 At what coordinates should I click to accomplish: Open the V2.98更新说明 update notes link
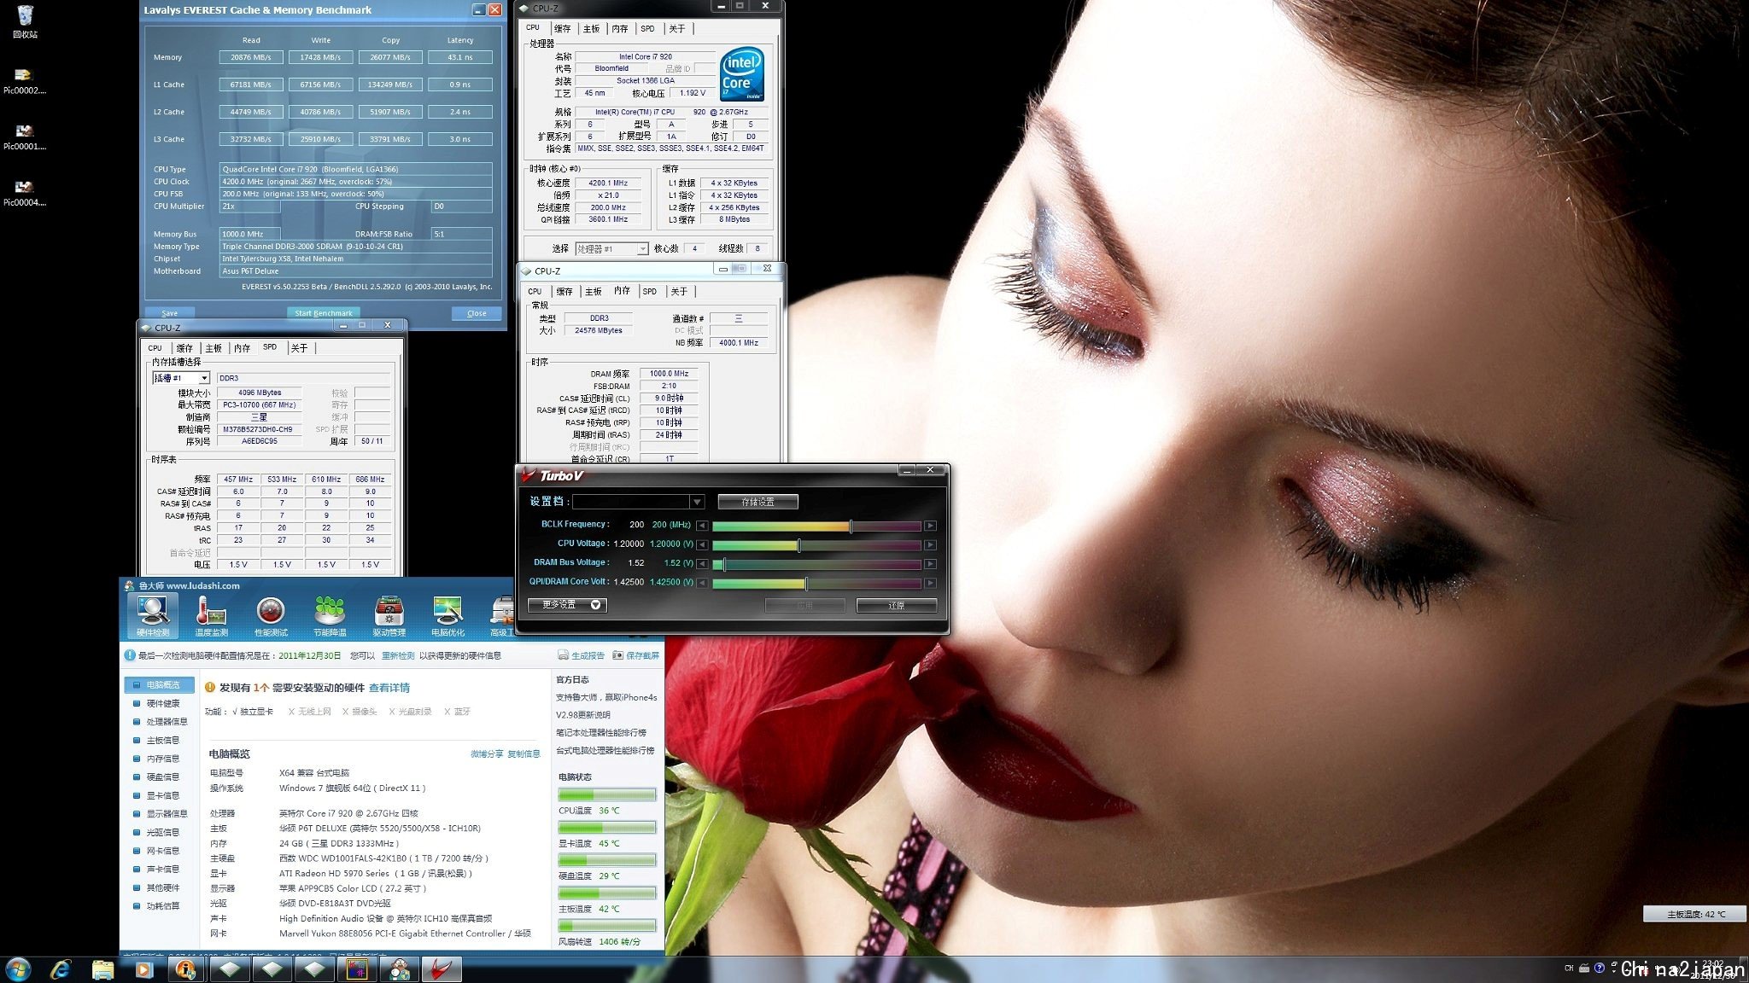[x=583, y=715]
